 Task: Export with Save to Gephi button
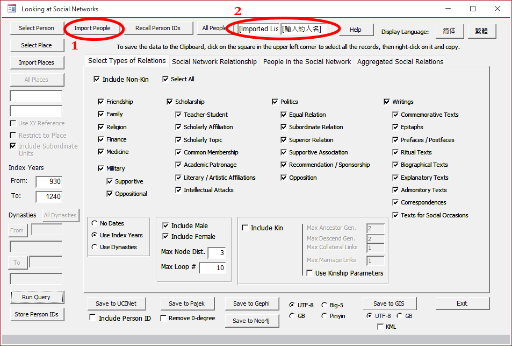click(251, 303)
